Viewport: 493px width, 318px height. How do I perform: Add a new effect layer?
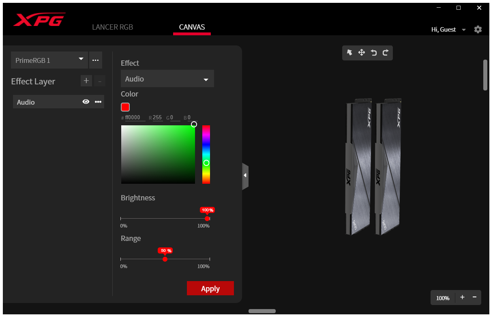point(86,81)
